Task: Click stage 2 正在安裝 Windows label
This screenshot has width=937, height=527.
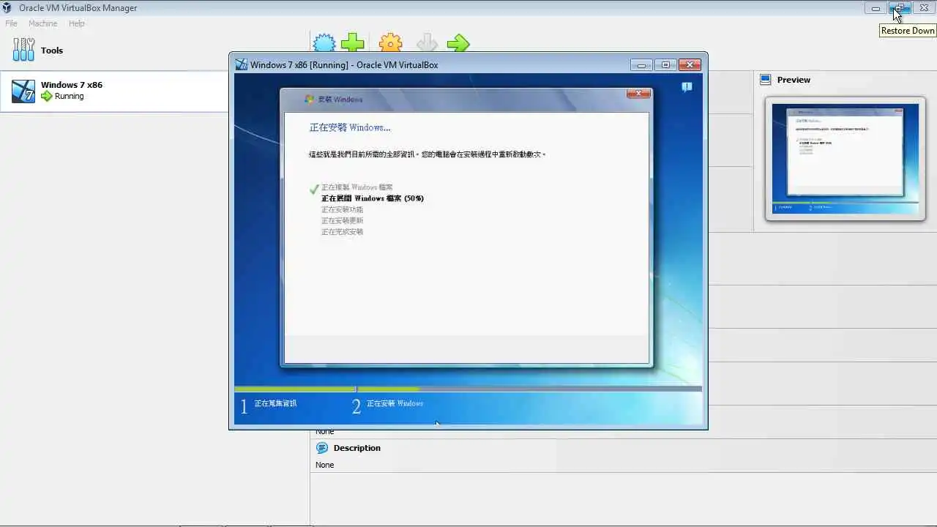Action: (x=395, y=403)
